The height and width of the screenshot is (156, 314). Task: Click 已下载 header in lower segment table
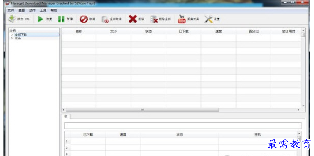[x=88, y=135]
